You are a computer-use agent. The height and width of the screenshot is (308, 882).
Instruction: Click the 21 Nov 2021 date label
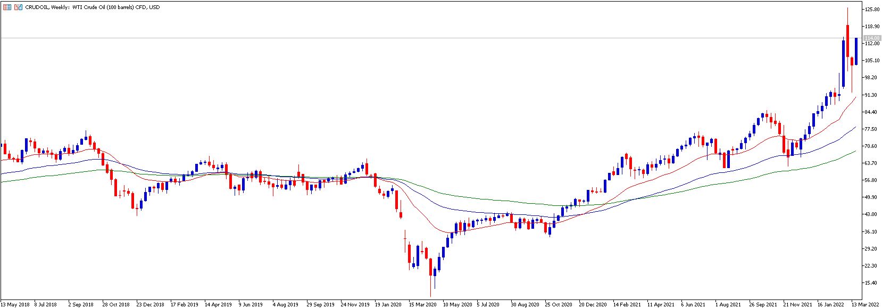coord(797,305)
